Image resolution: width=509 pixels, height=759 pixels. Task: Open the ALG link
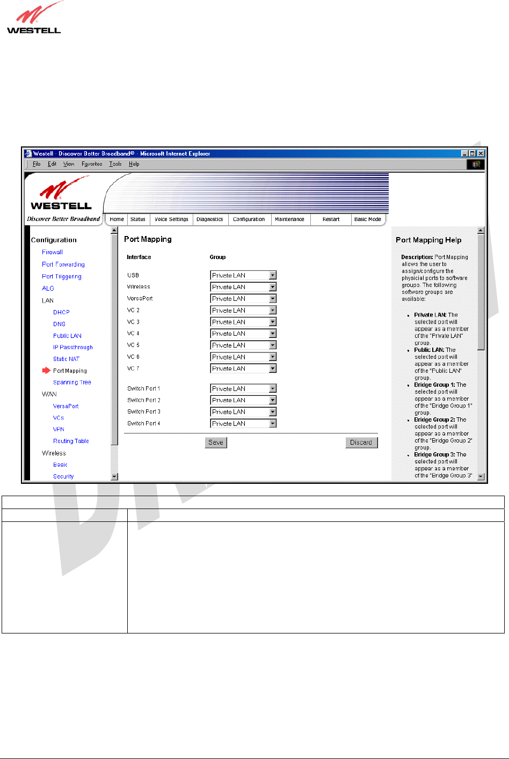click(x=48, y=289)
